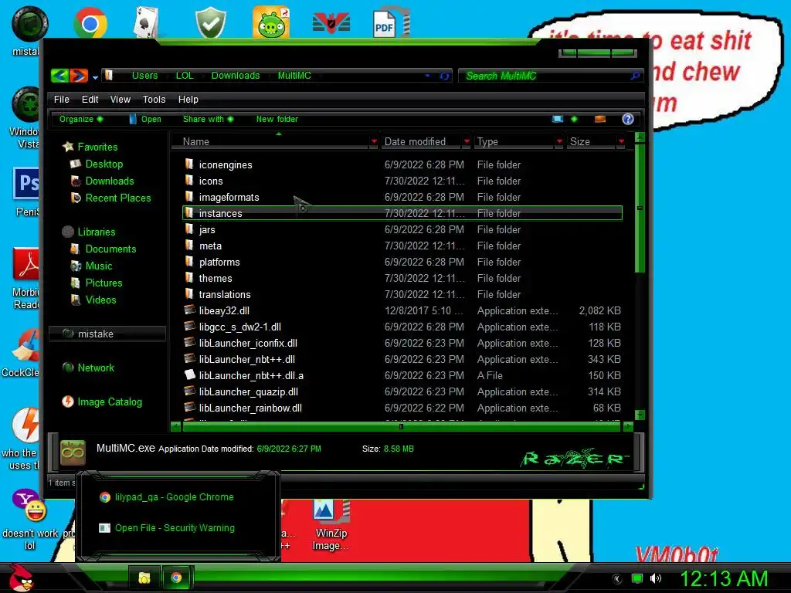
Task: Go back with the green back arrow
Action: point(59,76)
